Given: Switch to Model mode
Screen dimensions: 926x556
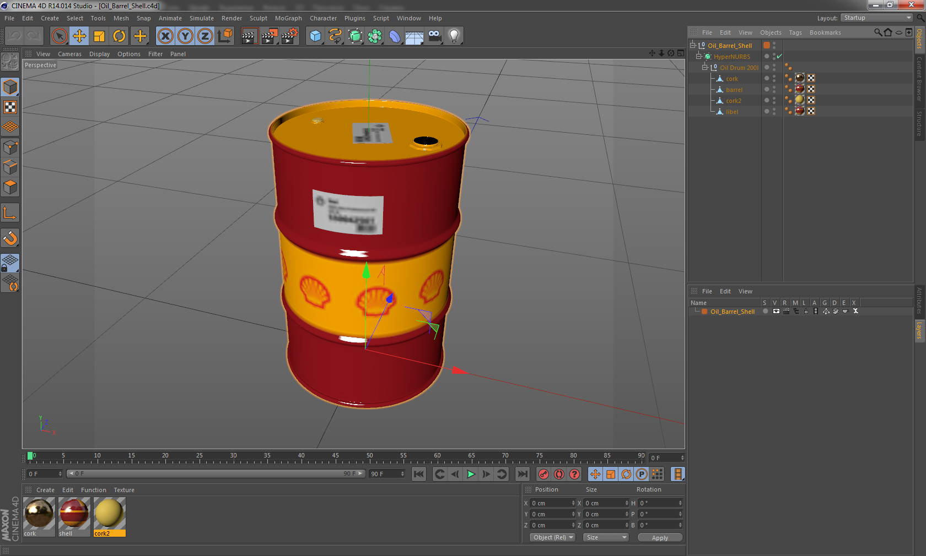Looking at the screenshot, I should [x=10, y=88].
